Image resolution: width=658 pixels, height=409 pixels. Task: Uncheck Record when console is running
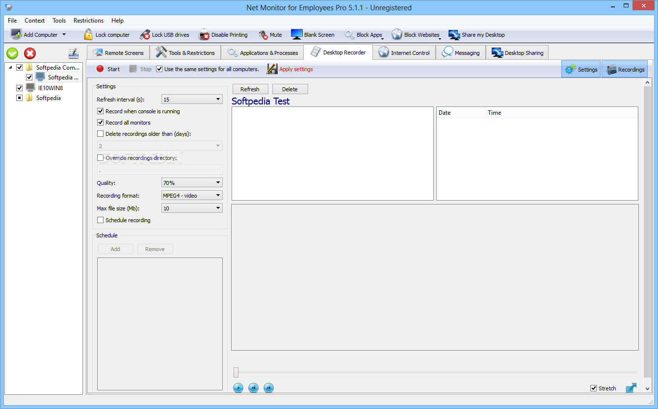[x=101, y=111]
